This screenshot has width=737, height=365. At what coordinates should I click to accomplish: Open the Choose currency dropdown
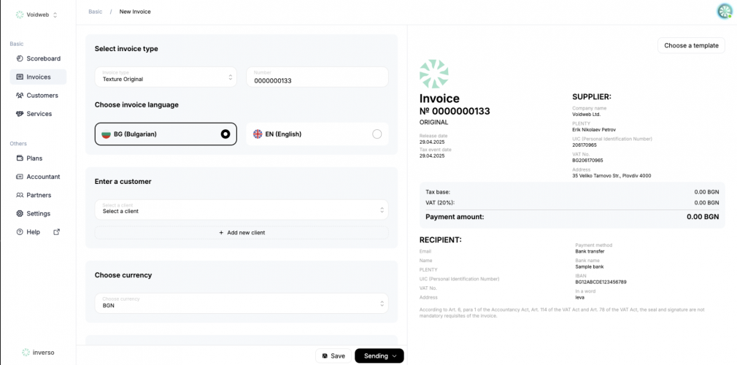coord(242,304)
